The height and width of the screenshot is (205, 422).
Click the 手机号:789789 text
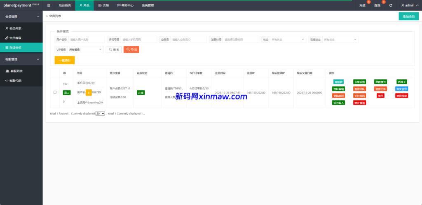86,83
